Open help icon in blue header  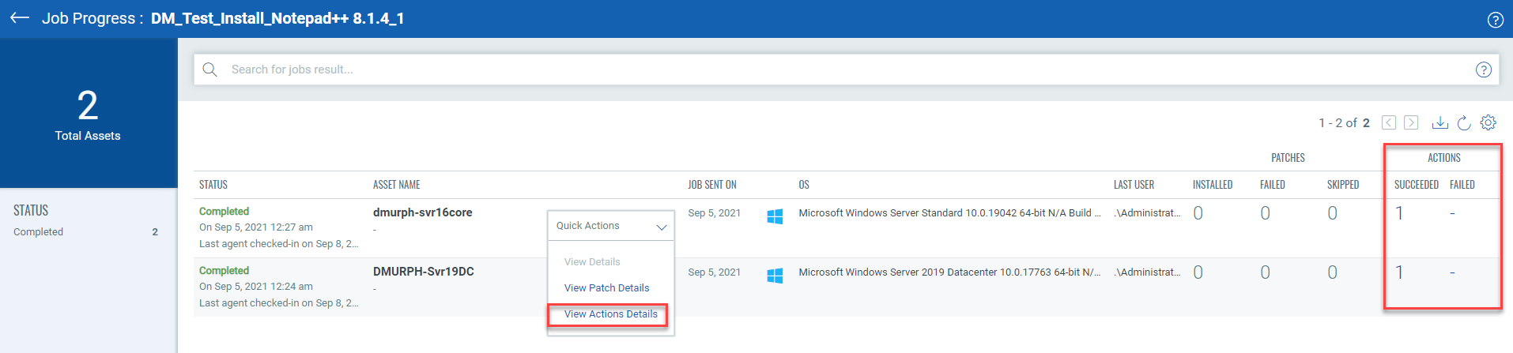(1495, 20)
